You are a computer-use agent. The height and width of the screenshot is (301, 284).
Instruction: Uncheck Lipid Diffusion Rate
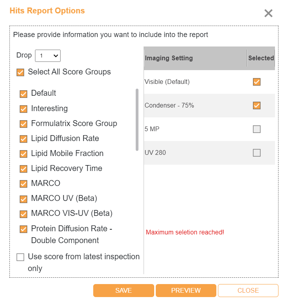coord(23,139)
